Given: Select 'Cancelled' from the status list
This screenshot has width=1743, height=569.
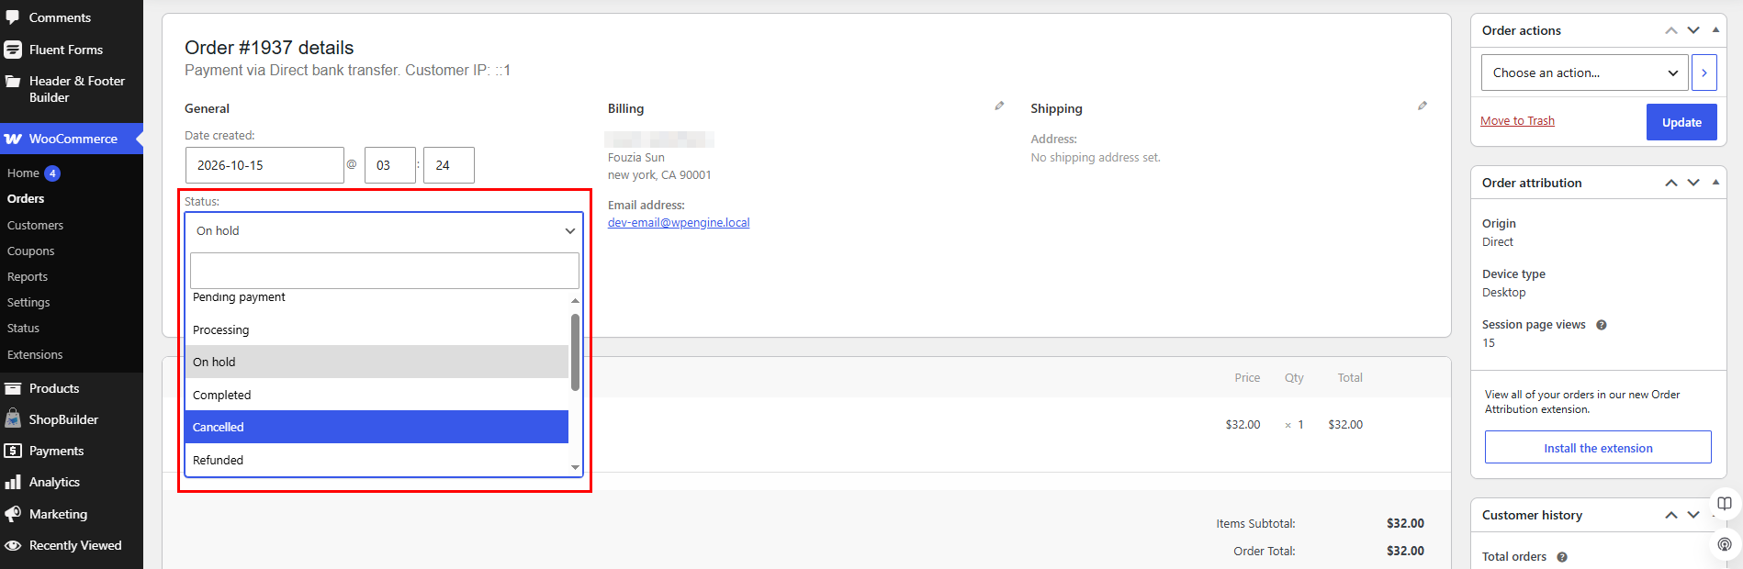Looking at the screenshot, I should click(x=377, y=427).
